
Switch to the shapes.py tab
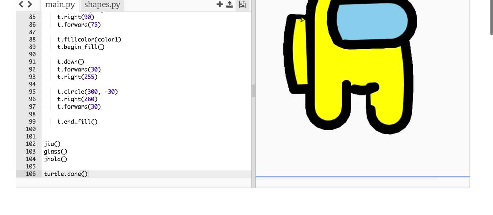(x=102, y=5)
